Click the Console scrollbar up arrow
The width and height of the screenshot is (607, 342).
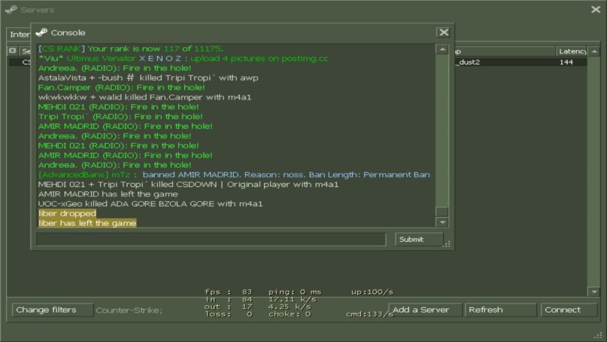click(x=442, y=49)
